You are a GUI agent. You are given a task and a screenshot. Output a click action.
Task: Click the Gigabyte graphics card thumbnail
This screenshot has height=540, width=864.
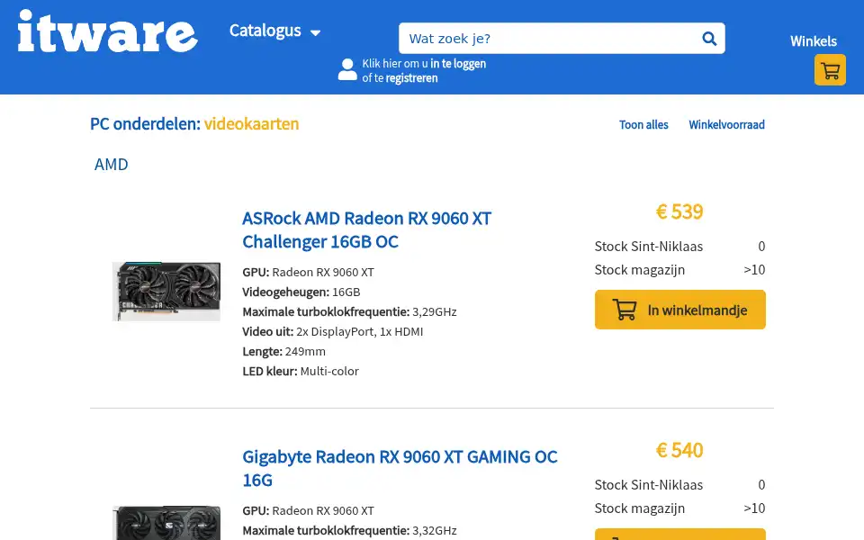point(166,522)
